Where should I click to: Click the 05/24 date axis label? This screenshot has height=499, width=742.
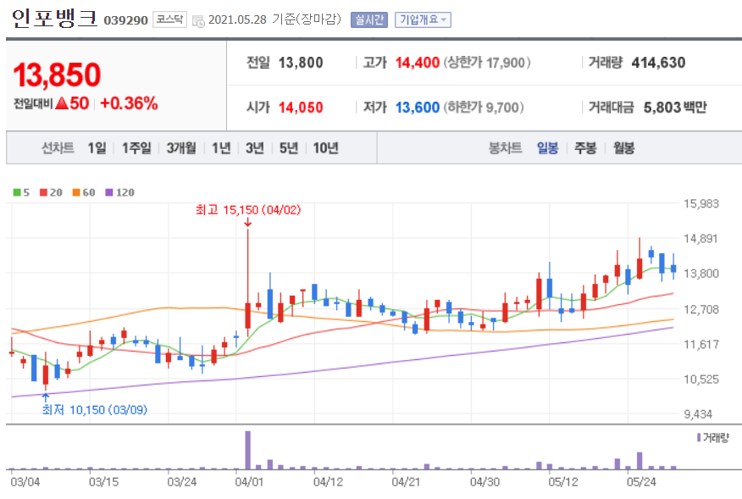click(641, 482)
